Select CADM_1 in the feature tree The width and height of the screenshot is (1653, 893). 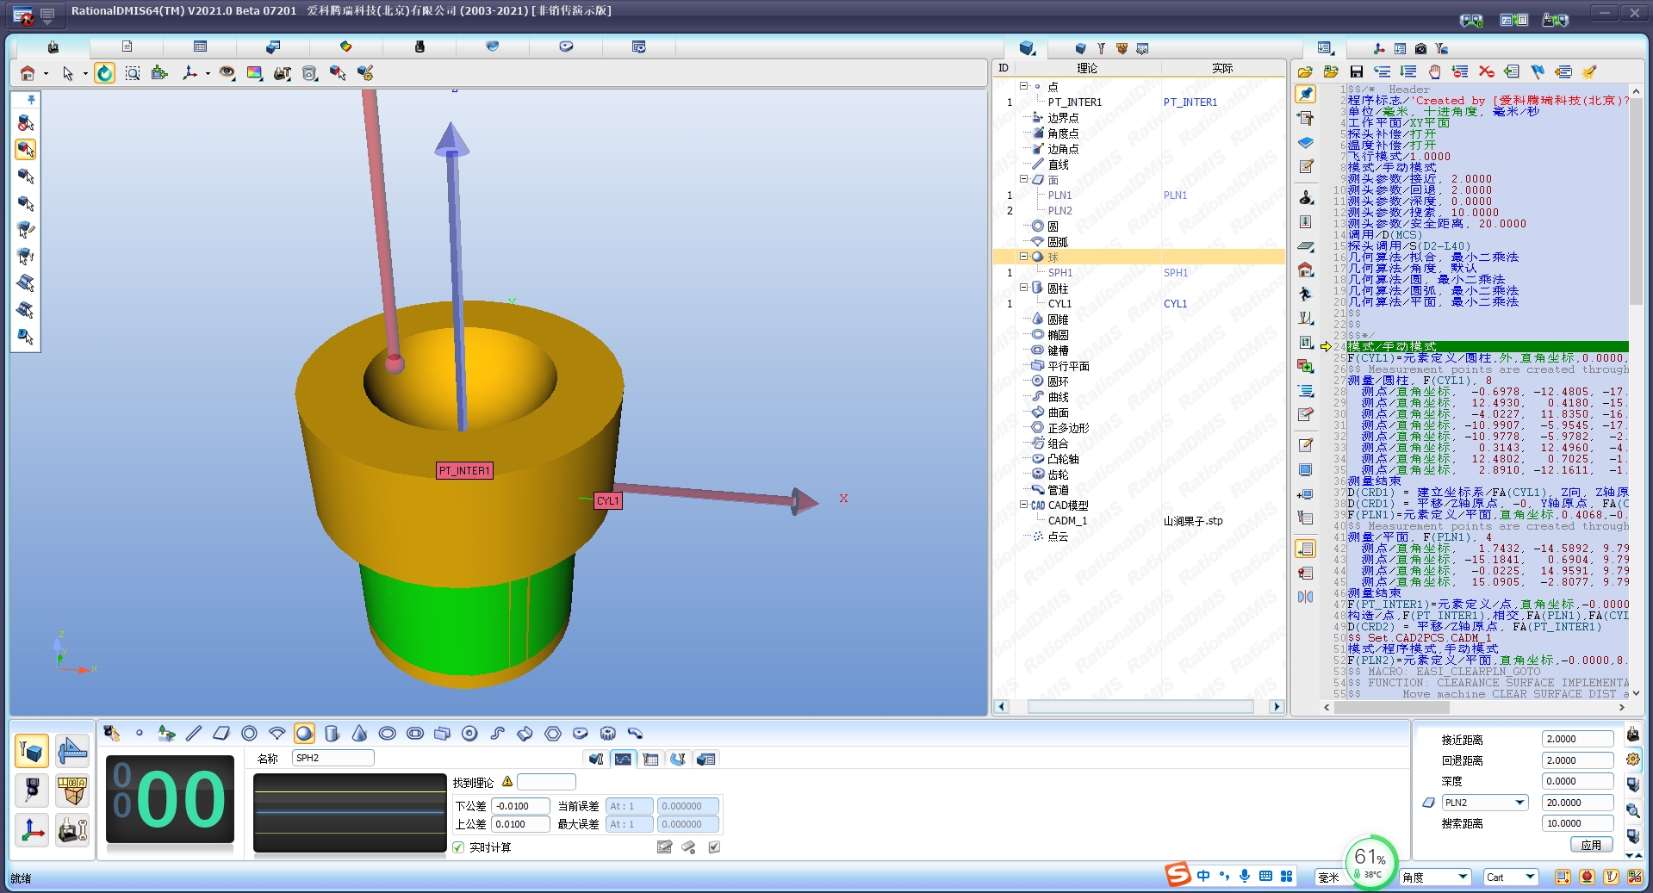pyautogui.click(x=1067, y=521)
